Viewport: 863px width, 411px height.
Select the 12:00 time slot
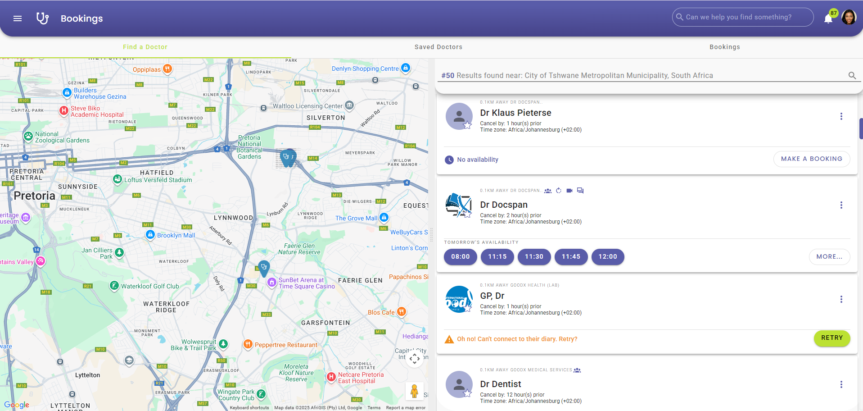tap(608, 257)
